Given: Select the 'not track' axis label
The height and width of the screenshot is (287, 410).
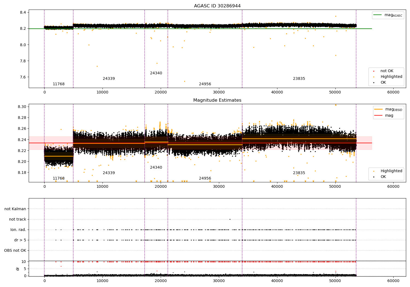Looking at the screenshot, I should (17, 219).
